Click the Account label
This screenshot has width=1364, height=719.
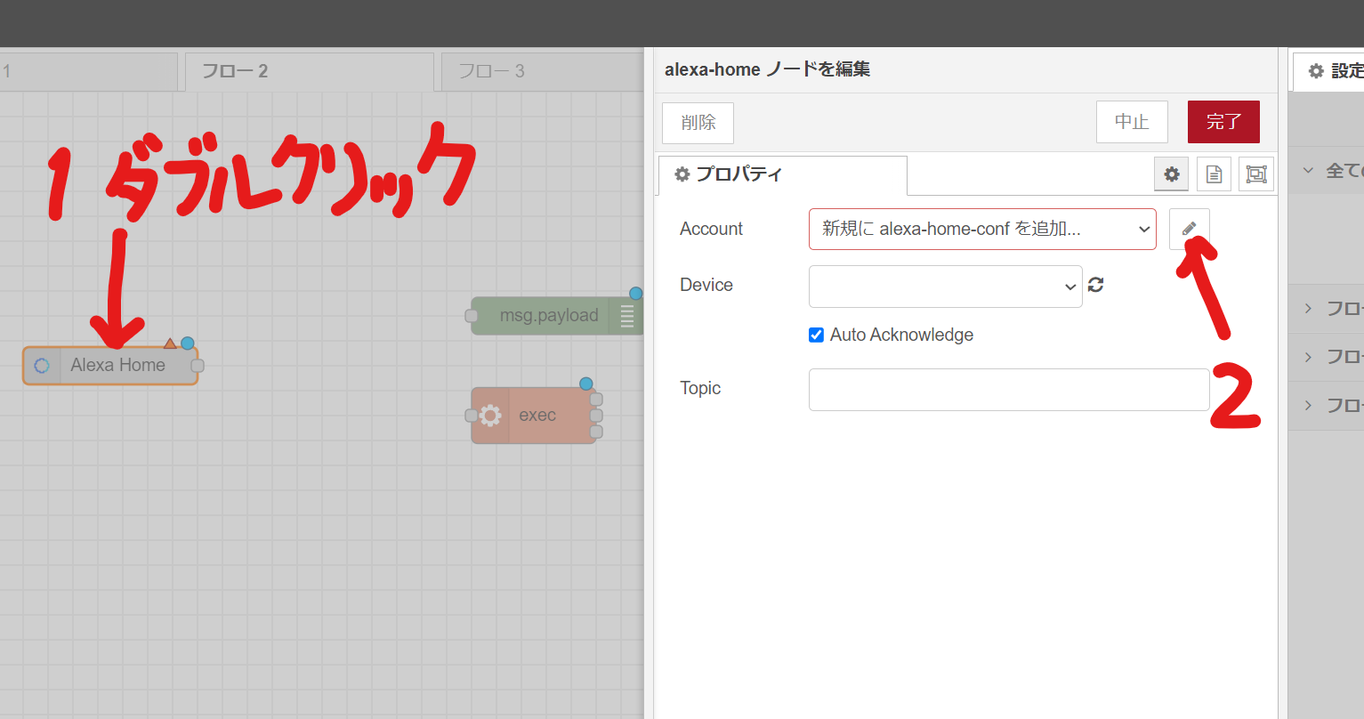pyautogui.click(x=711, y=229)
